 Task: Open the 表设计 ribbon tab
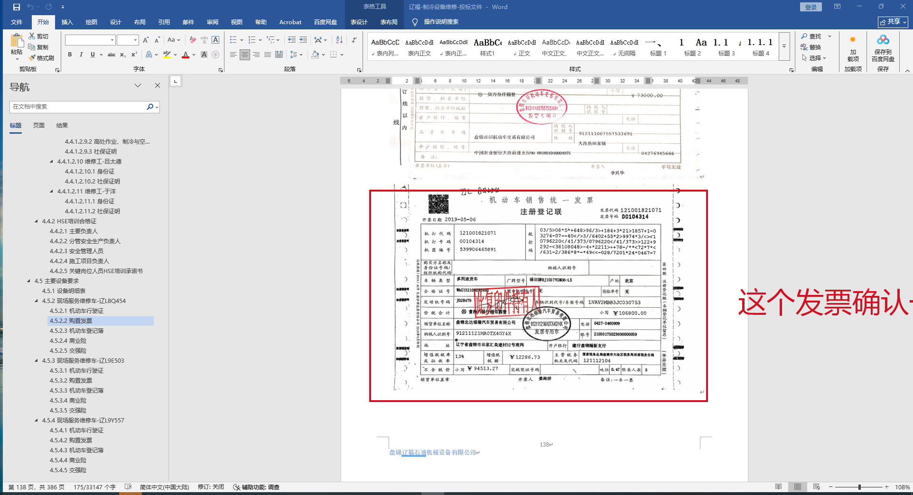pyautogui.click(x=359, y=22)
